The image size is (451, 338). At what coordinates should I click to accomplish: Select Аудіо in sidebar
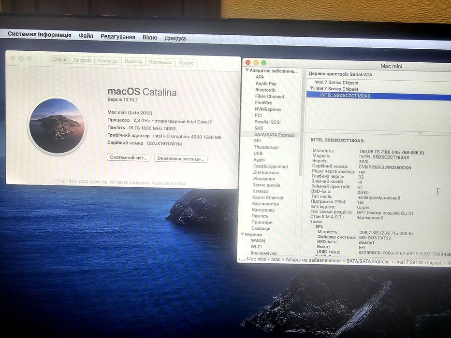tap(259, 160)
